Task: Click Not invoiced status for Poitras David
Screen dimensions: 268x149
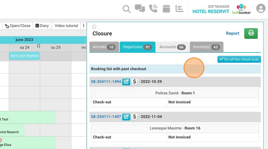Action: [213, 102]
